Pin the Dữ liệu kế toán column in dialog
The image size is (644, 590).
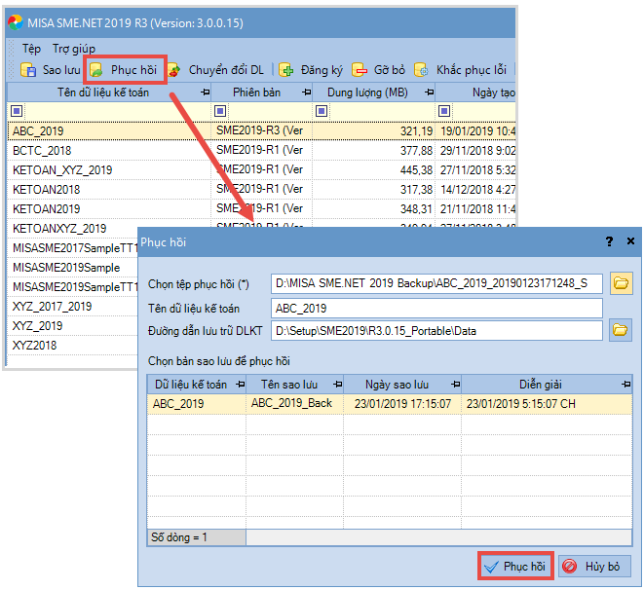coord(241,385)
